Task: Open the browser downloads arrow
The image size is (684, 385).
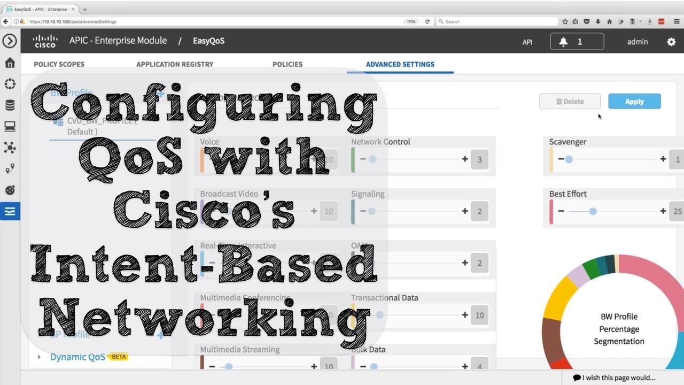Action: click(598, 21)
